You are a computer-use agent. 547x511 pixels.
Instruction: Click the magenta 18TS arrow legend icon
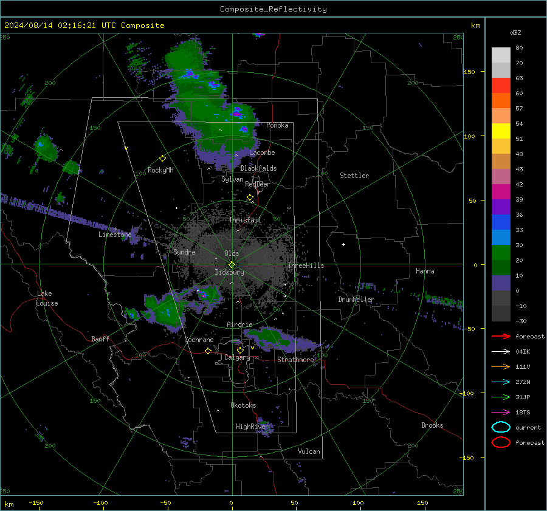[501, 413]
